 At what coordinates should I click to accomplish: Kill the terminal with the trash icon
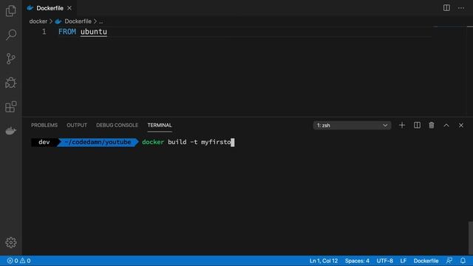(x=432, y=125)
